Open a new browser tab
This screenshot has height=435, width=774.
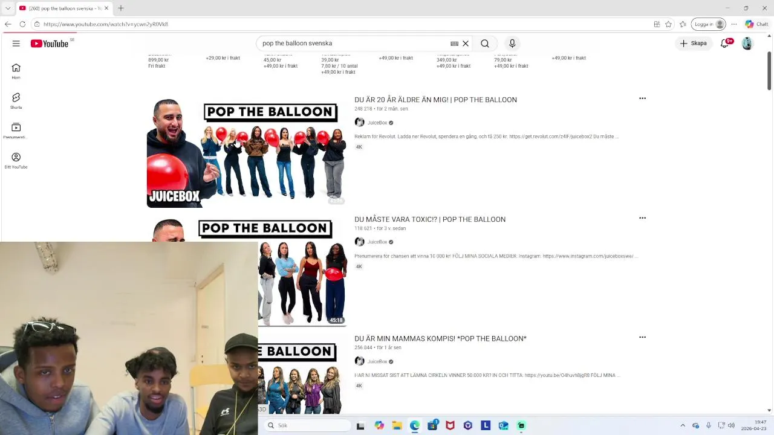[120, 8]
